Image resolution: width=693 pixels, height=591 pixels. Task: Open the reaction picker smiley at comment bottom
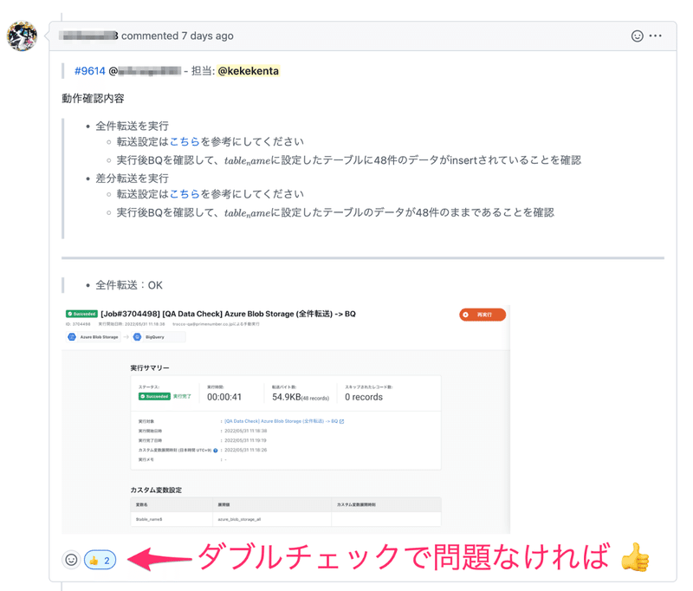coord(71,560)
